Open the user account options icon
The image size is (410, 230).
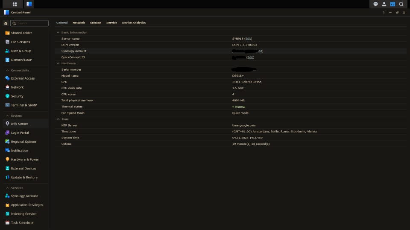(384, 4)
